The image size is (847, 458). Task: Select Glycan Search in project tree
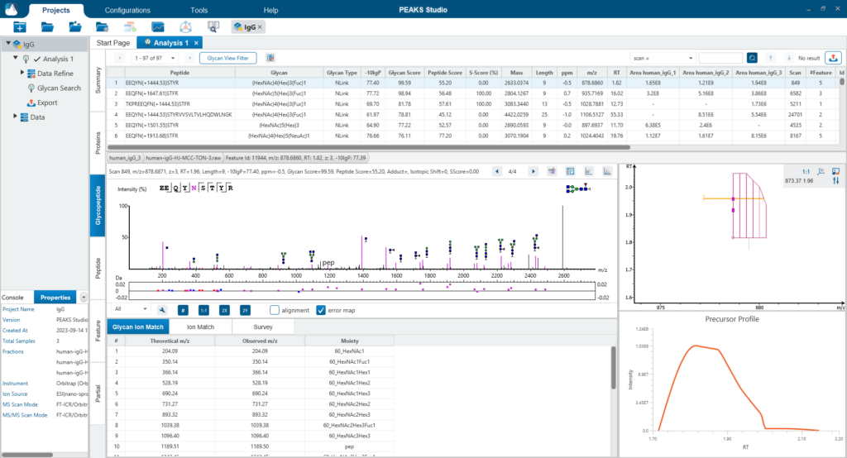pyautogui.click(x=59, y=88)
